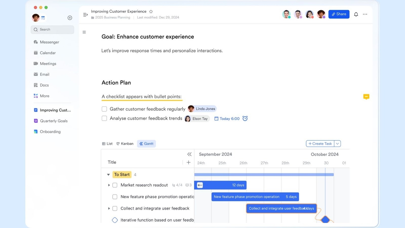Select the Gantt view tab
This screenshot has width=405, height=228.
[146, 144]
